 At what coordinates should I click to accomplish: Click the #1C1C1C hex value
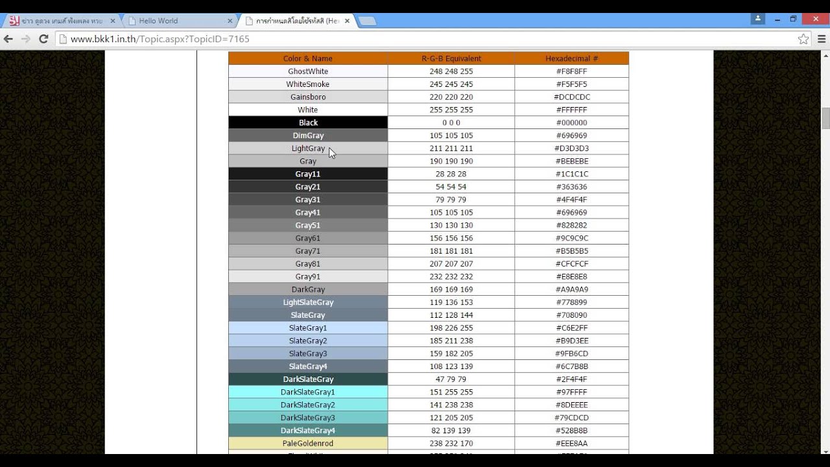tap(571, 174)
